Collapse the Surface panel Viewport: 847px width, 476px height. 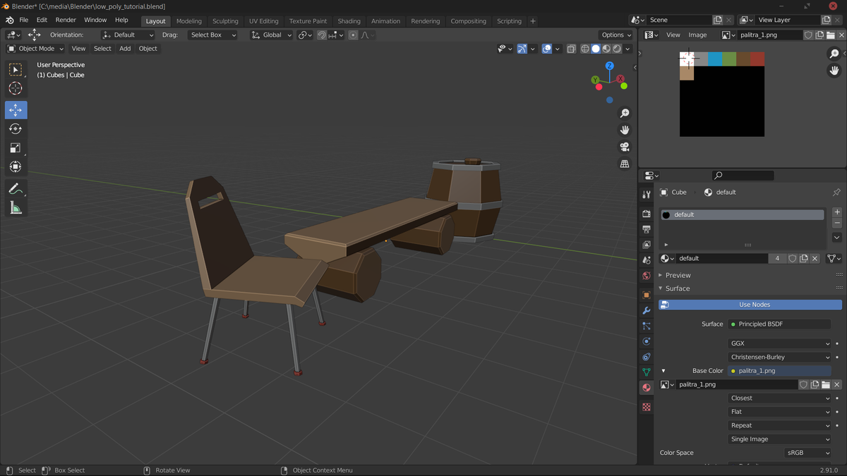coord(677,288)
